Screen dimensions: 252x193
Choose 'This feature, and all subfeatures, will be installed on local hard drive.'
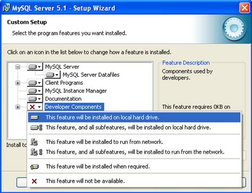pos(134,127)
